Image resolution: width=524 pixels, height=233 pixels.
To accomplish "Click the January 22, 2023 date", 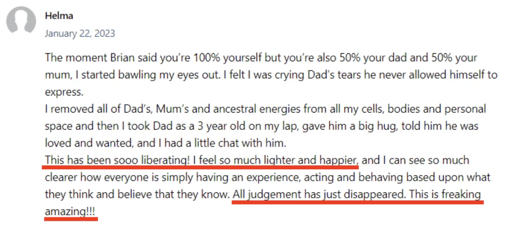I will pyautogui.click(x=80, y=33).
